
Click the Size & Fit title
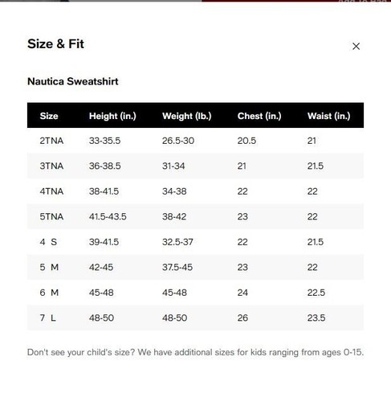55,44
